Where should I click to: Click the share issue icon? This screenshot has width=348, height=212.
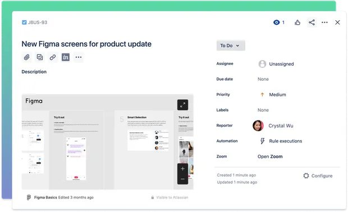pyautogui.click(x=312, y=22)
